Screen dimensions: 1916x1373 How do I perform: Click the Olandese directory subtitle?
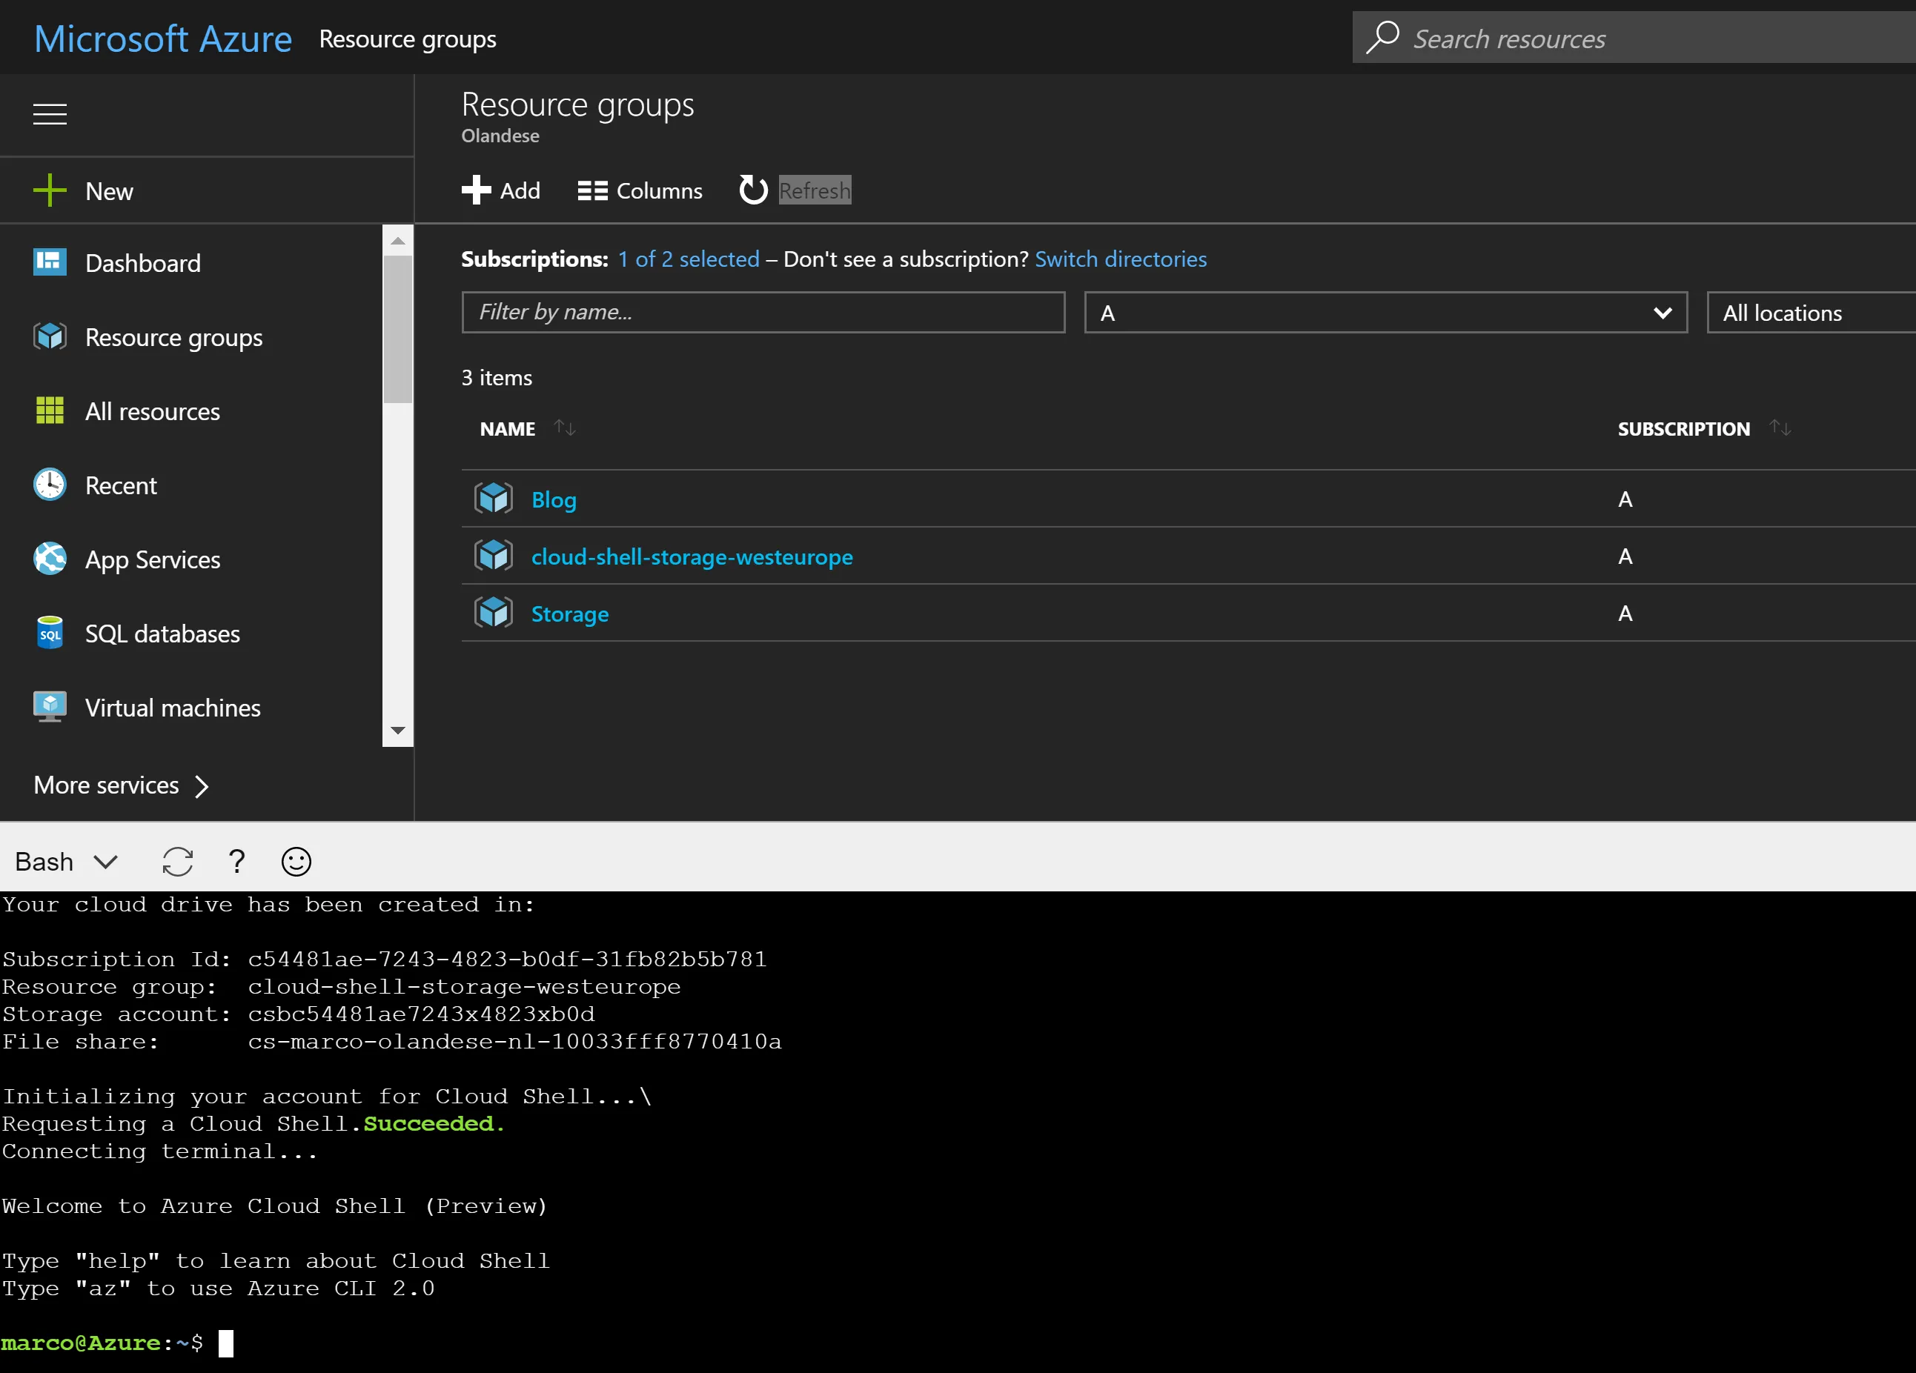tap(500, 136)
